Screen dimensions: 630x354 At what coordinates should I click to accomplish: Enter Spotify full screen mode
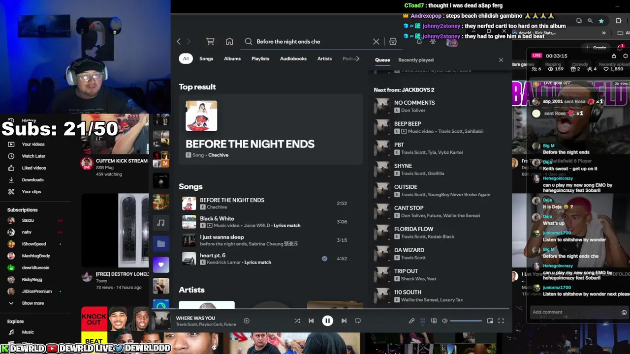tap(501, 321)
